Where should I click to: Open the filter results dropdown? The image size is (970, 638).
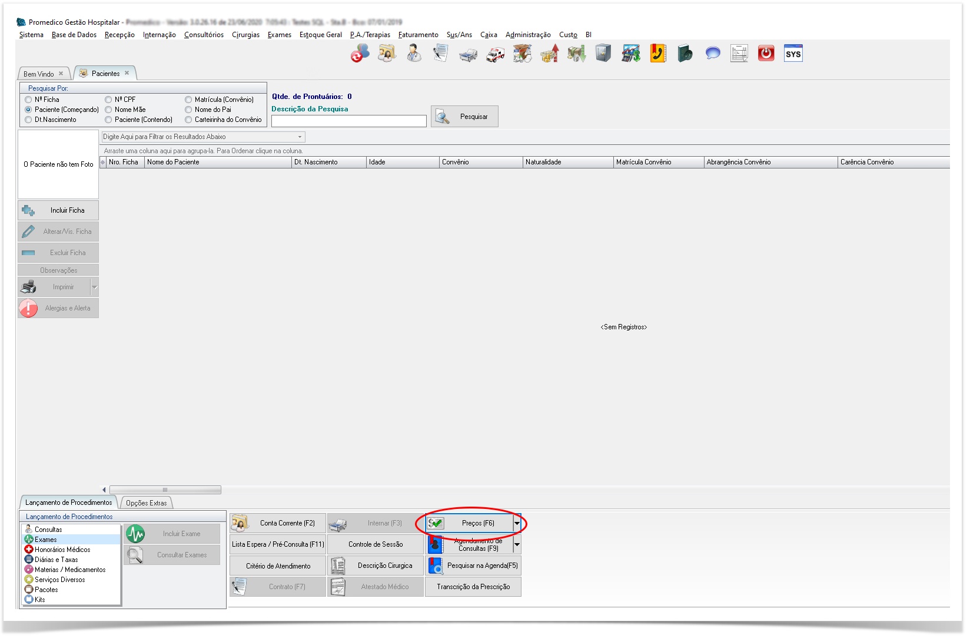[300, 137]
